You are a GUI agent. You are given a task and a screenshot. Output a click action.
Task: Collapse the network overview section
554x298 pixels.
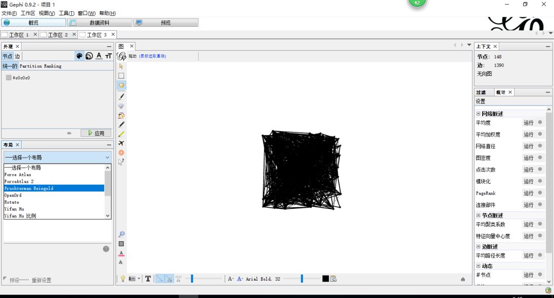(x=478, y=114)
